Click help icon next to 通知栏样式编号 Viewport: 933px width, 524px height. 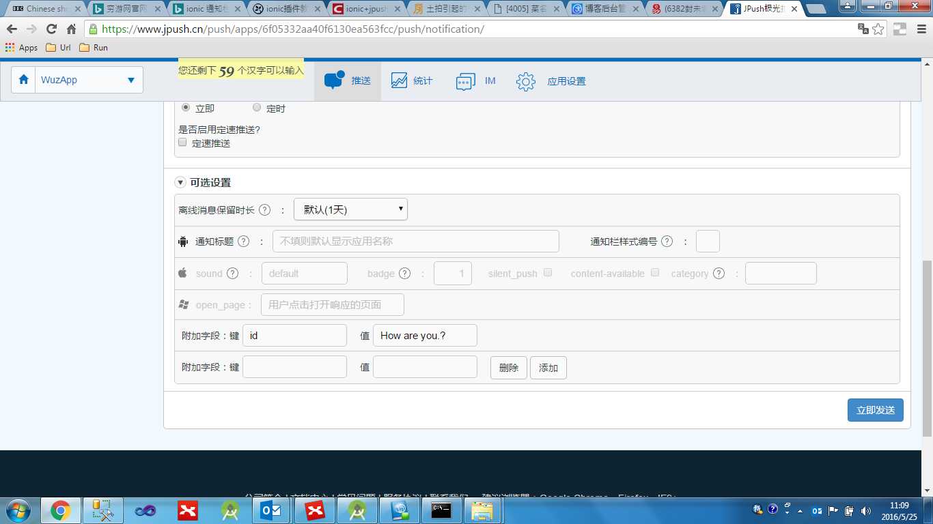tap(667, 241)
